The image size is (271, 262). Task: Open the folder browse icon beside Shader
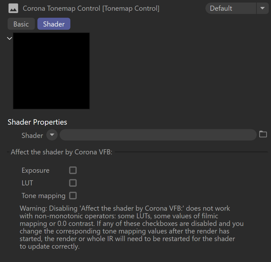pyautogui.click(x=263, y=134)
